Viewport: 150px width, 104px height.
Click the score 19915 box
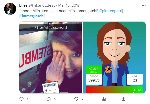[x=94, y=79]
